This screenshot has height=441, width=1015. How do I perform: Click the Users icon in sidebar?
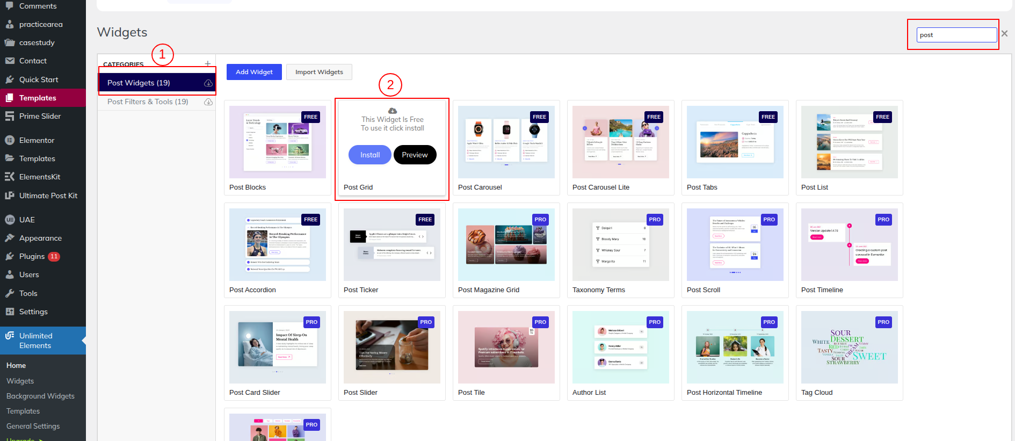(10, 274)
